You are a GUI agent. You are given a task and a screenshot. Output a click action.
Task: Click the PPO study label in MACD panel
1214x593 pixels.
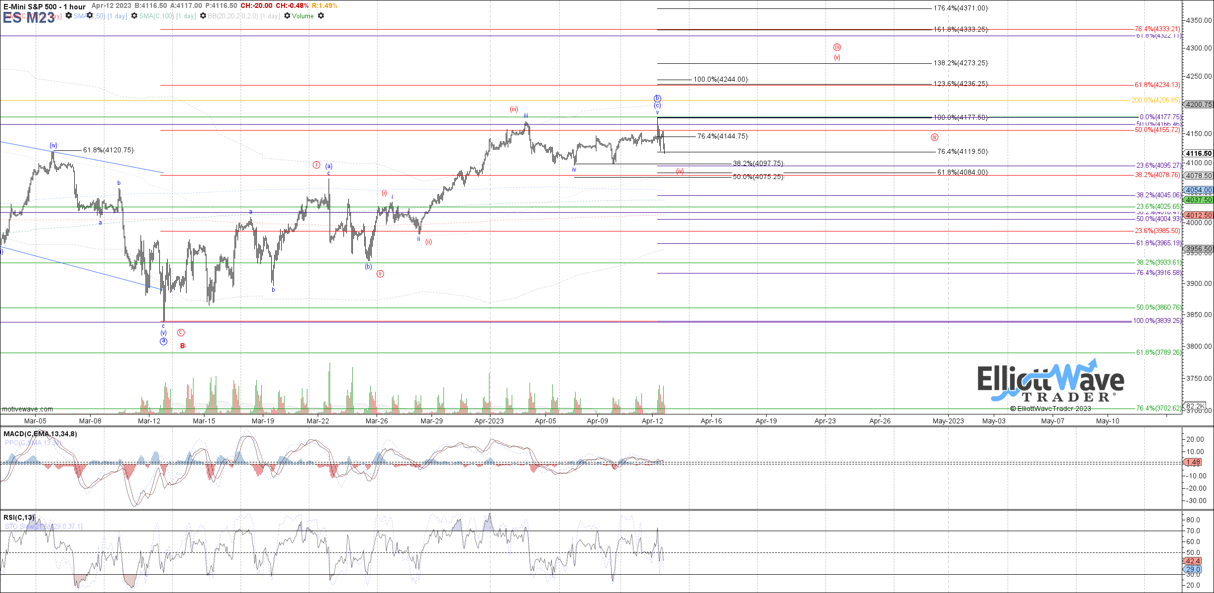pyautogui.click(x=32, y=443)
